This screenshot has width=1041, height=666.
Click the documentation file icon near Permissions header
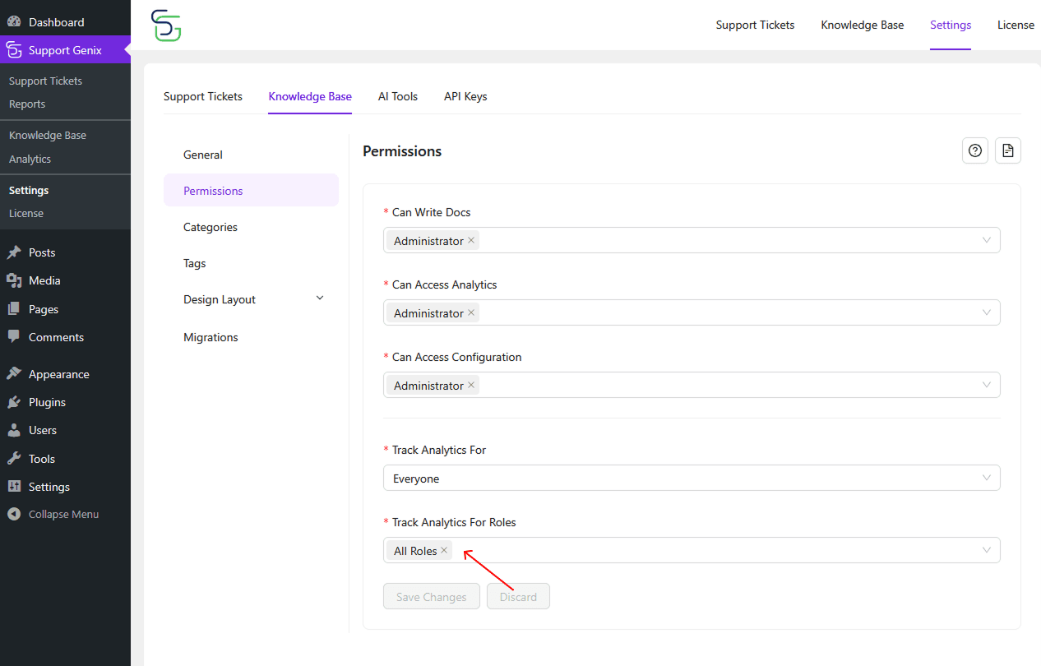(1007, 150)
